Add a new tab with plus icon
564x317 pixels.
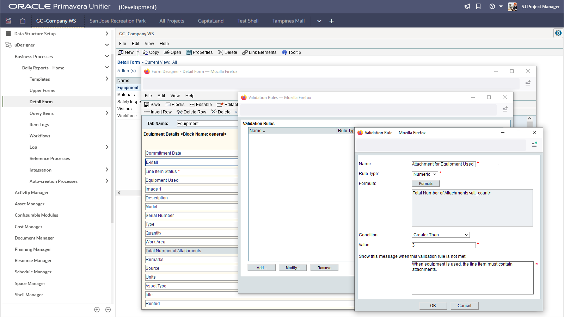click(x=331, y=21)
